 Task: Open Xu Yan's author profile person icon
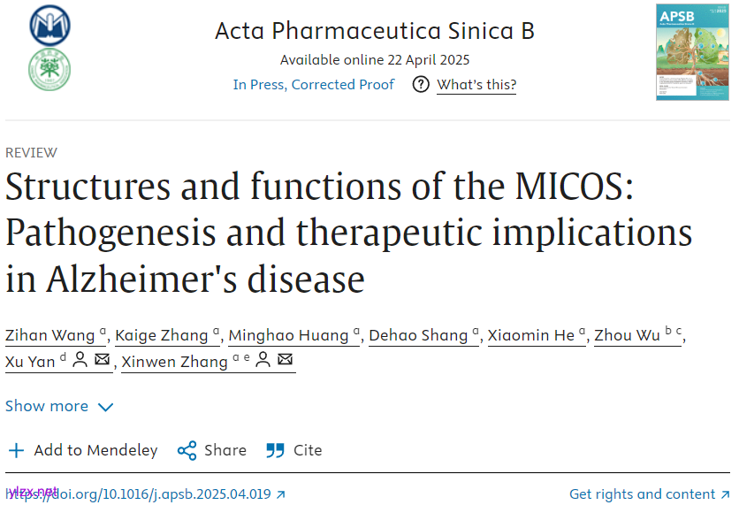point(80,361)
